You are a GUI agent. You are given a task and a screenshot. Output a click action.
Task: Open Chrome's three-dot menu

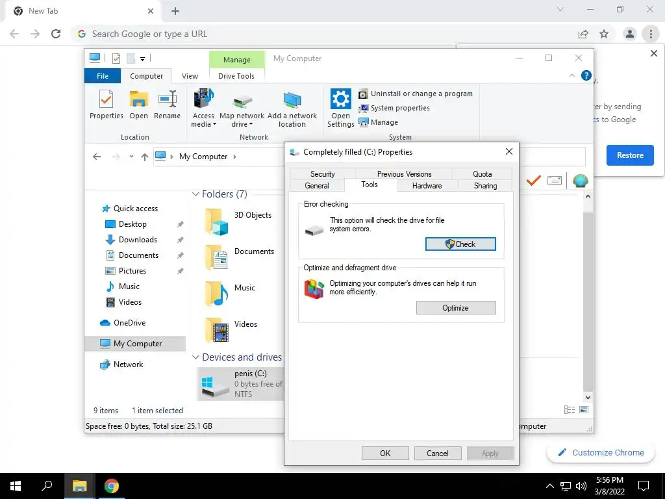[x=651, y=34]
